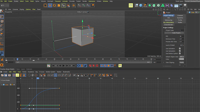Toggle Position key recording

click(x=102, y=66)
